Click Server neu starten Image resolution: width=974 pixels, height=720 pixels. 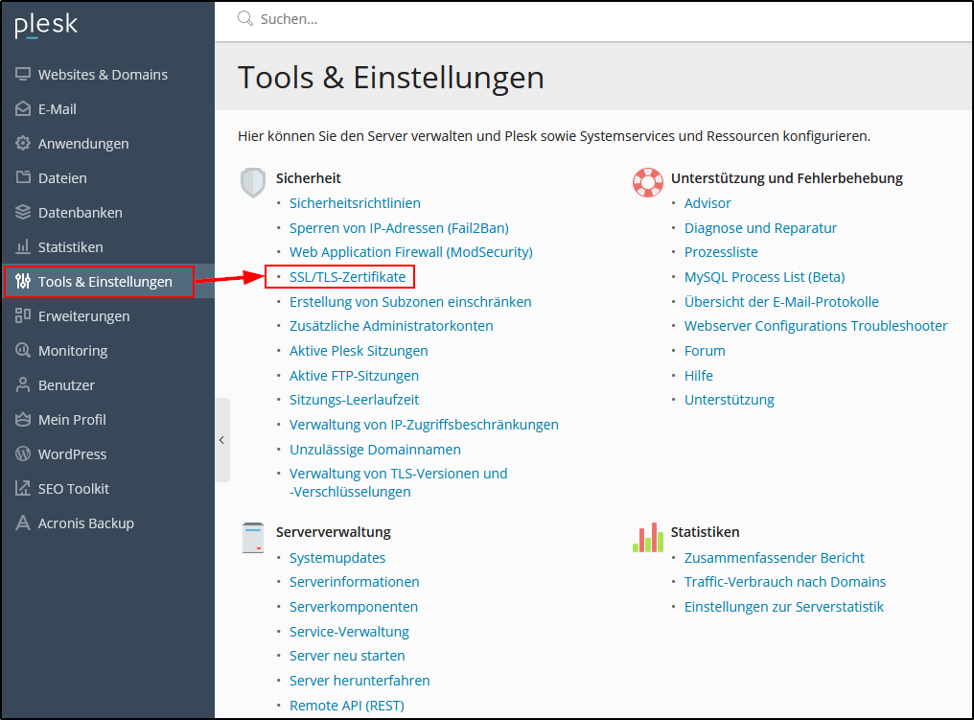point(347,655)
